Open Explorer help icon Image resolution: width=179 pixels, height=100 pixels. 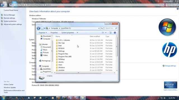click(115, 33)
